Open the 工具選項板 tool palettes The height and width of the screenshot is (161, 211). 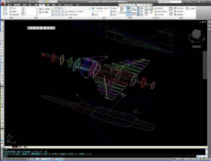point(122,10)
